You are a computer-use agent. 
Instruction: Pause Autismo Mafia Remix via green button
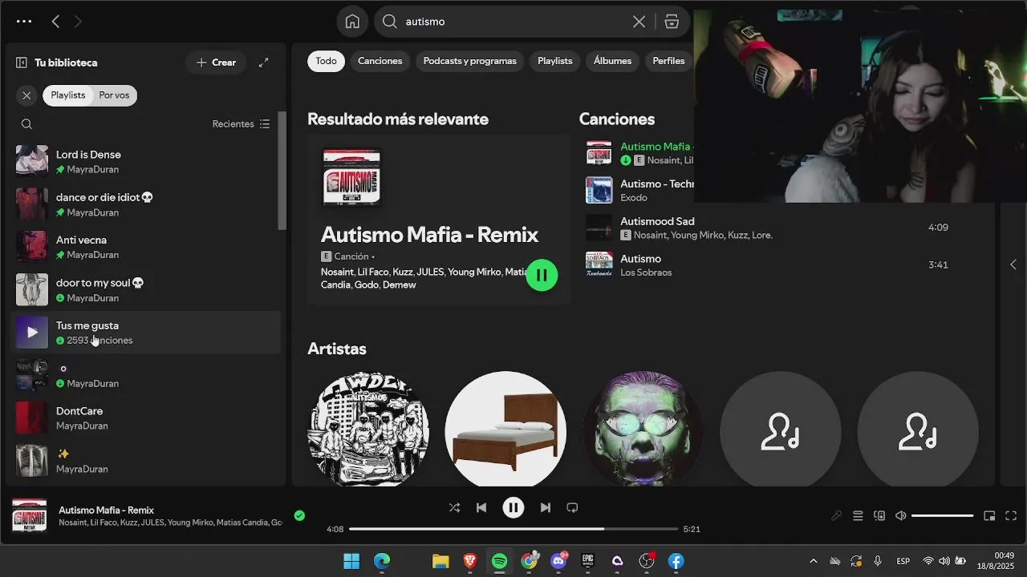click(x=542, y=275)
